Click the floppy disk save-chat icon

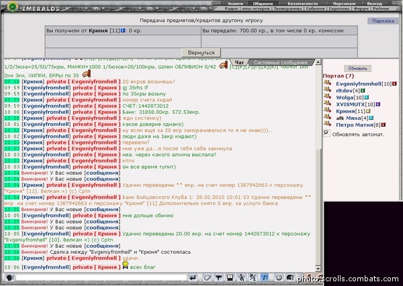click(x=230, y=277)
